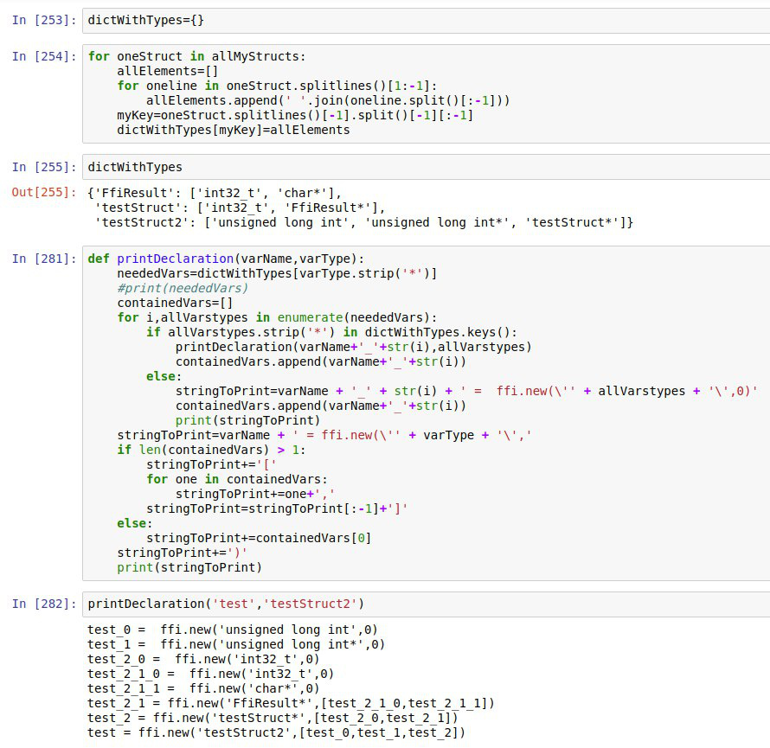Click the Out[255] output prompt
This screenshot has height=748, width=770.
click(x=43, y=192)
